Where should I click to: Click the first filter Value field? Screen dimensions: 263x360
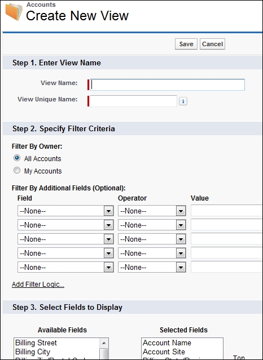[x=227, y=211]
